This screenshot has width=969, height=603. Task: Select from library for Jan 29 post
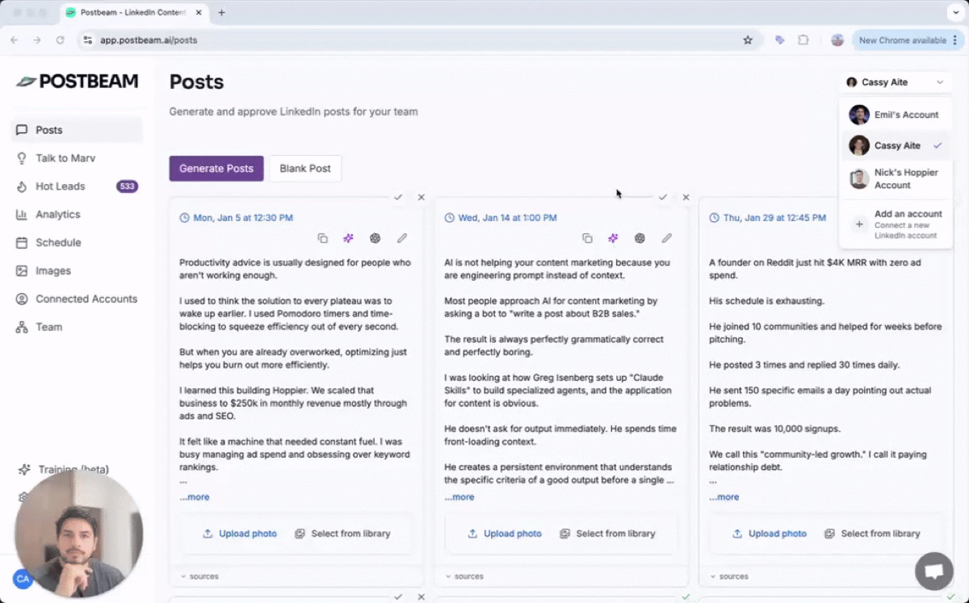pyautogui.click(x=872, y=534)
